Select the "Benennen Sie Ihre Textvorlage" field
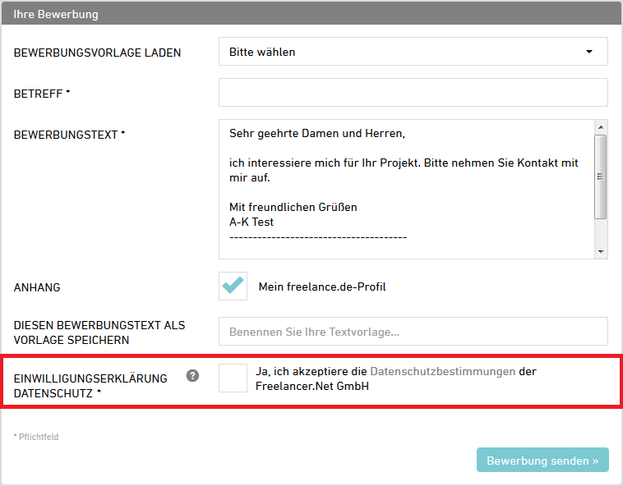 [413, 332]
